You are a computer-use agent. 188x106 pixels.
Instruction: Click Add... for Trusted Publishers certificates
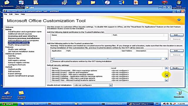(x=177, y=35)
